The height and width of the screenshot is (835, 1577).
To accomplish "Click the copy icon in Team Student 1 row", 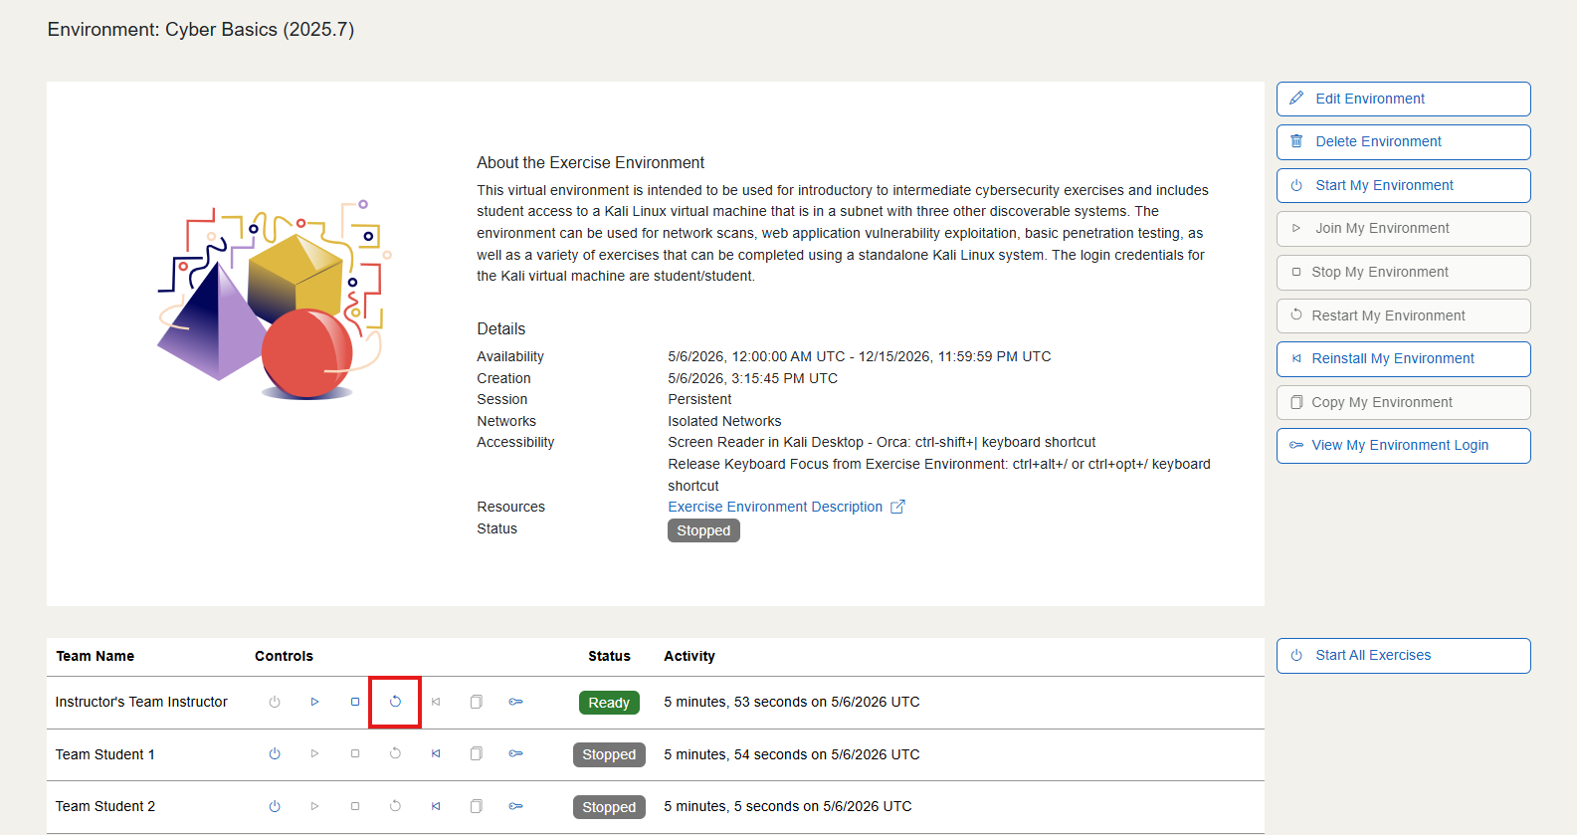I will click(476, 753).
